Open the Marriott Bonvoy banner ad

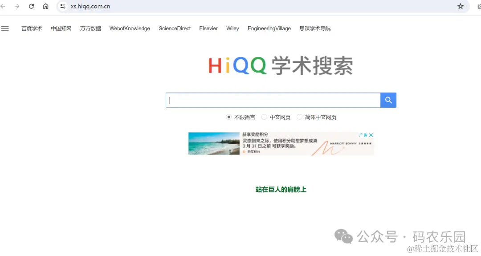pos(281,143)
